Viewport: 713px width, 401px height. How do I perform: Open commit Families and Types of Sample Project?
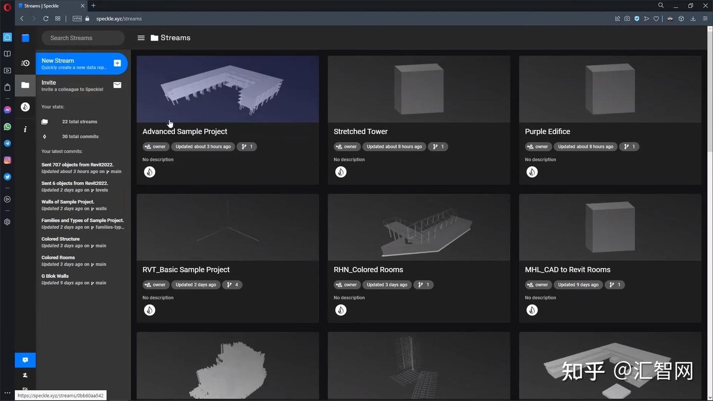[83, 224]
